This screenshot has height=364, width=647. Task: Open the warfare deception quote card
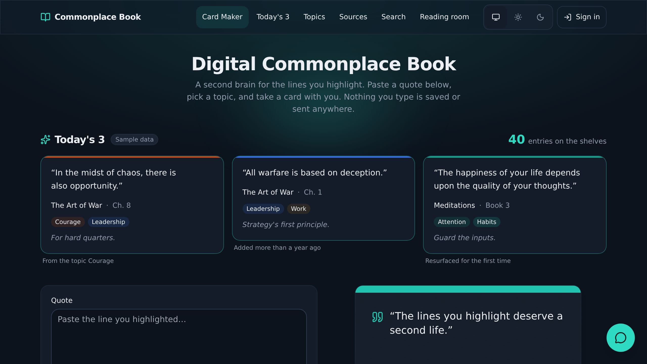323,198
